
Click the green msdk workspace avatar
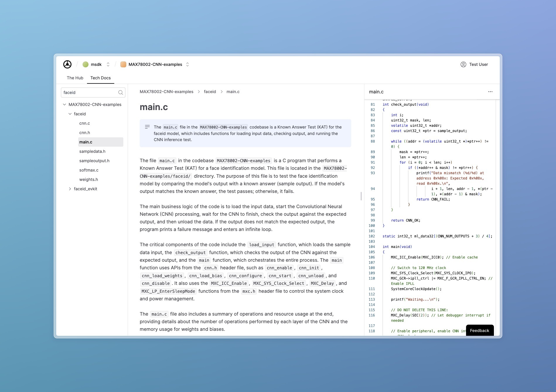tap(86, 64)
